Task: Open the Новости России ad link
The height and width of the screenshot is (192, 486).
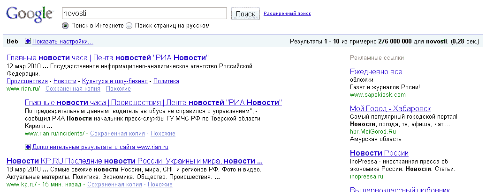Action: (x=379, y=153)
